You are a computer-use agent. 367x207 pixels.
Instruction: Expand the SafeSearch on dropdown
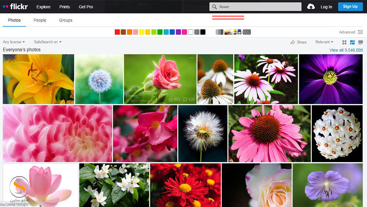click(x=48, y=42)
